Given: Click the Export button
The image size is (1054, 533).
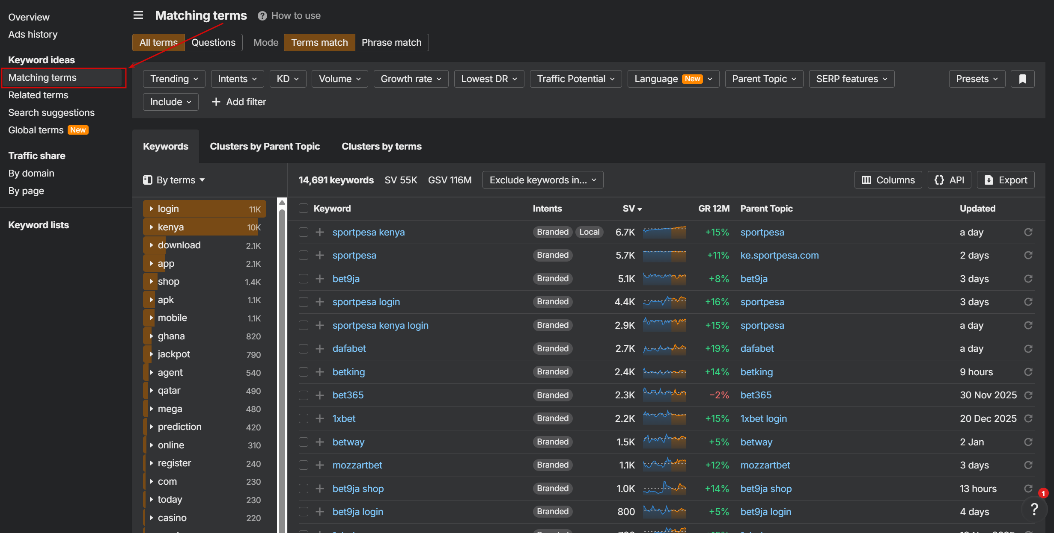Looking at the screenshot, I should coord(1005,180).
